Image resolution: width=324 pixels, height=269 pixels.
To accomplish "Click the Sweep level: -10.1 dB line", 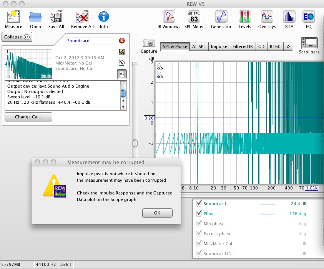I will (x=29, y=97).
